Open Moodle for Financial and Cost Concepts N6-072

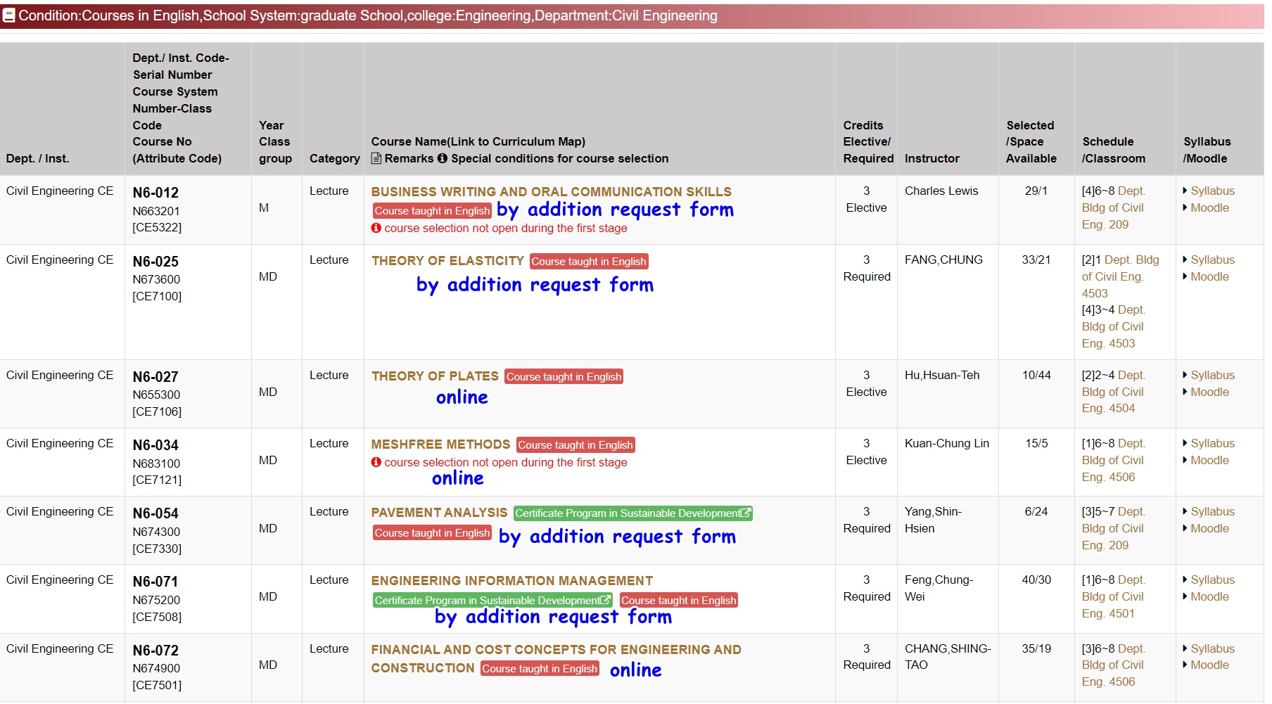(x=1209, y=665)
